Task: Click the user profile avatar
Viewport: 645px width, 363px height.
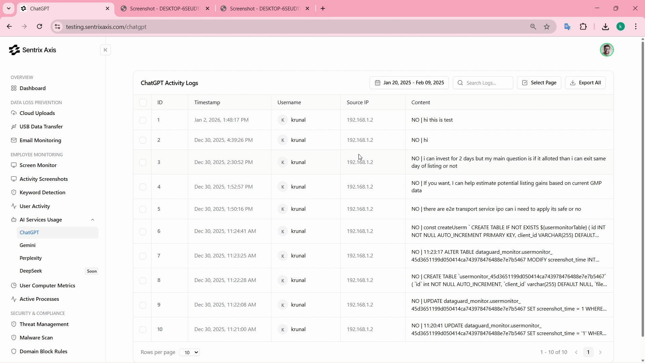Action: (x=607, y=50)
